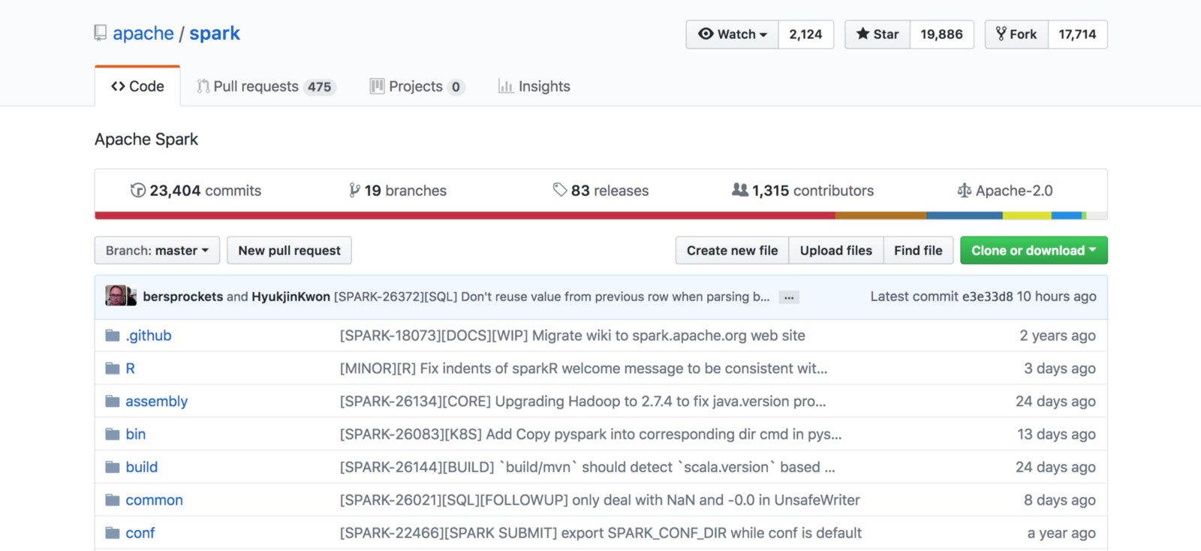Click the releases tag icon
Image resolution: width=1201 pixels, height=551 pixels.
(x=560, y=190)
